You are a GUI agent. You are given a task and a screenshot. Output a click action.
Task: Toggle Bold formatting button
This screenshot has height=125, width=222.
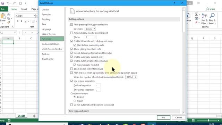point(18,21)
